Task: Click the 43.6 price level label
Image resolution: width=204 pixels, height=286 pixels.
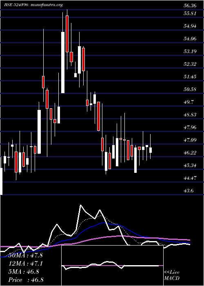Action: click(x=188, y=191)
